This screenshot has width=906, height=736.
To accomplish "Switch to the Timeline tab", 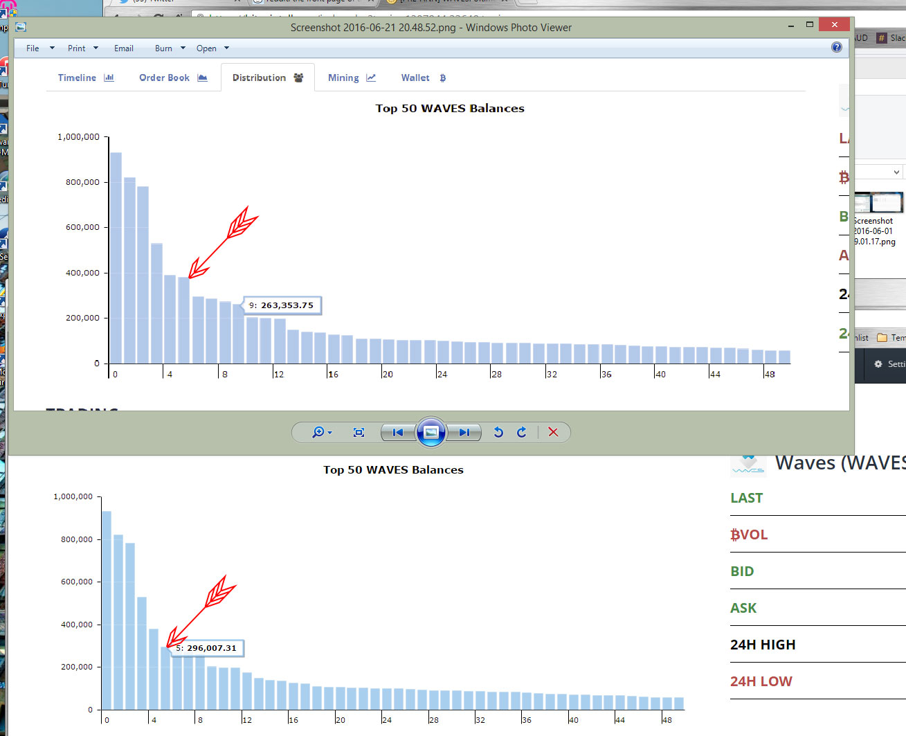I will (86, 78).
